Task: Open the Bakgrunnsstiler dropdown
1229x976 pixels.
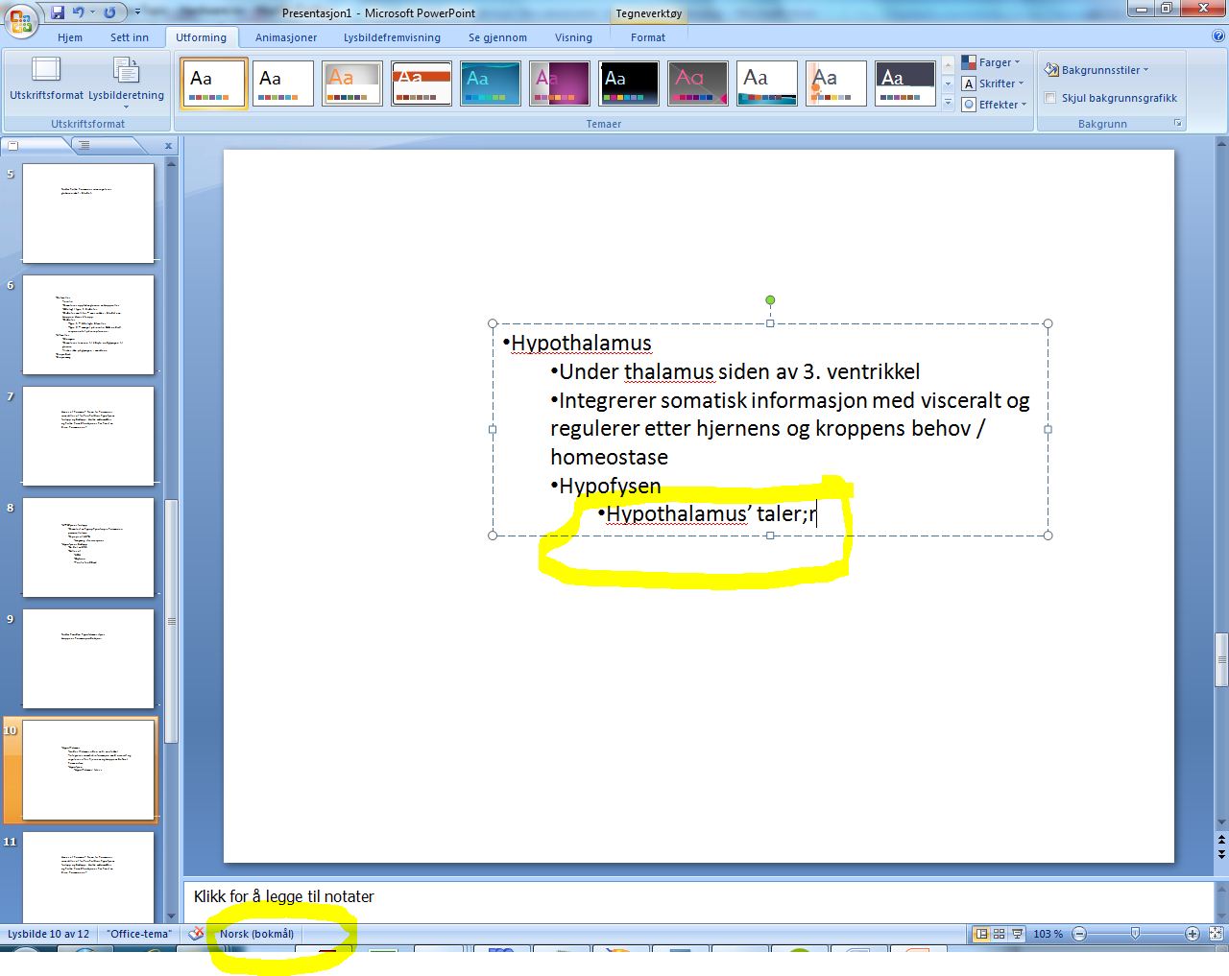Action: [x=1096, y=70]
